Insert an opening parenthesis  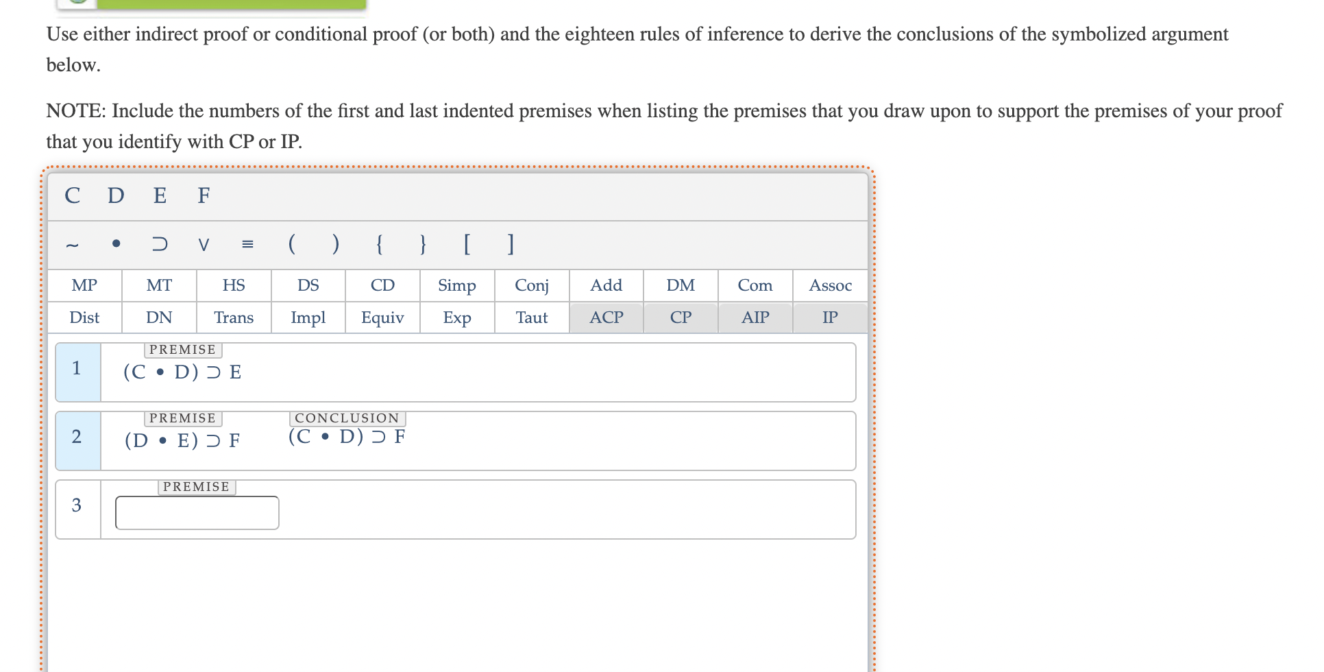coord(292,245)
